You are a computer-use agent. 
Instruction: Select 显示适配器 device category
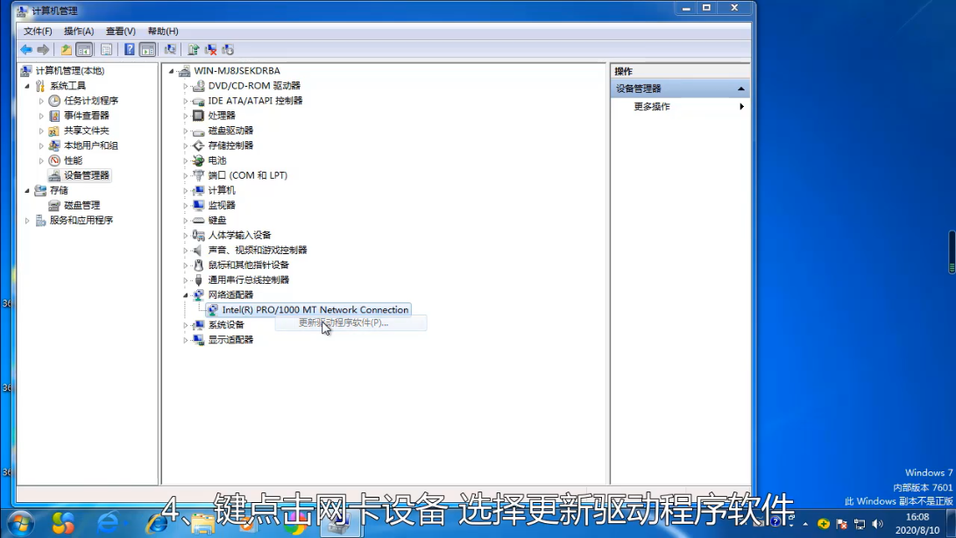click(230, 340)
